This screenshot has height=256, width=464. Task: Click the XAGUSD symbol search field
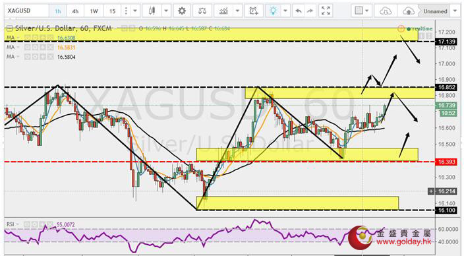(x=26, y=11)
